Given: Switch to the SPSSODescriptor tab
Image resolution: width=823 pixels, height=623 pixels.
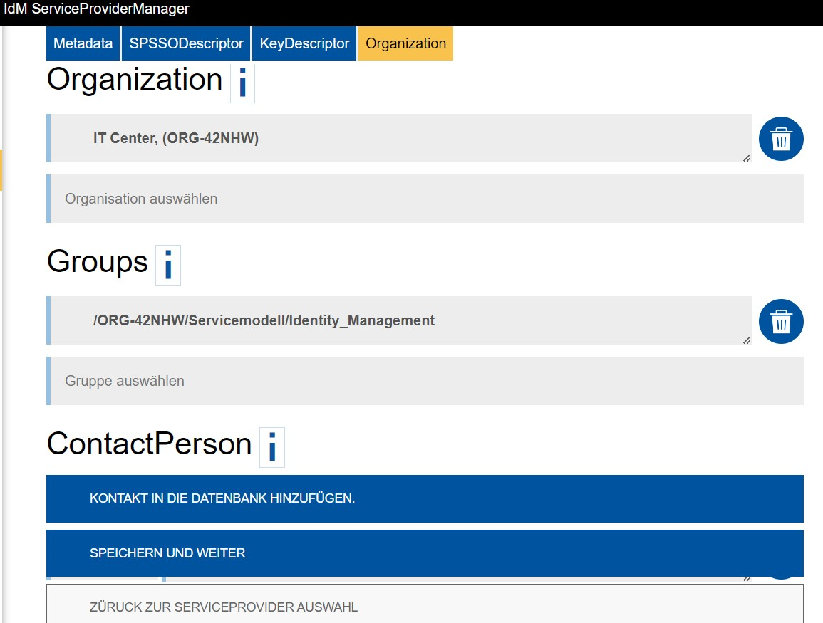Looking at the screenshot, I should (185, 43).
